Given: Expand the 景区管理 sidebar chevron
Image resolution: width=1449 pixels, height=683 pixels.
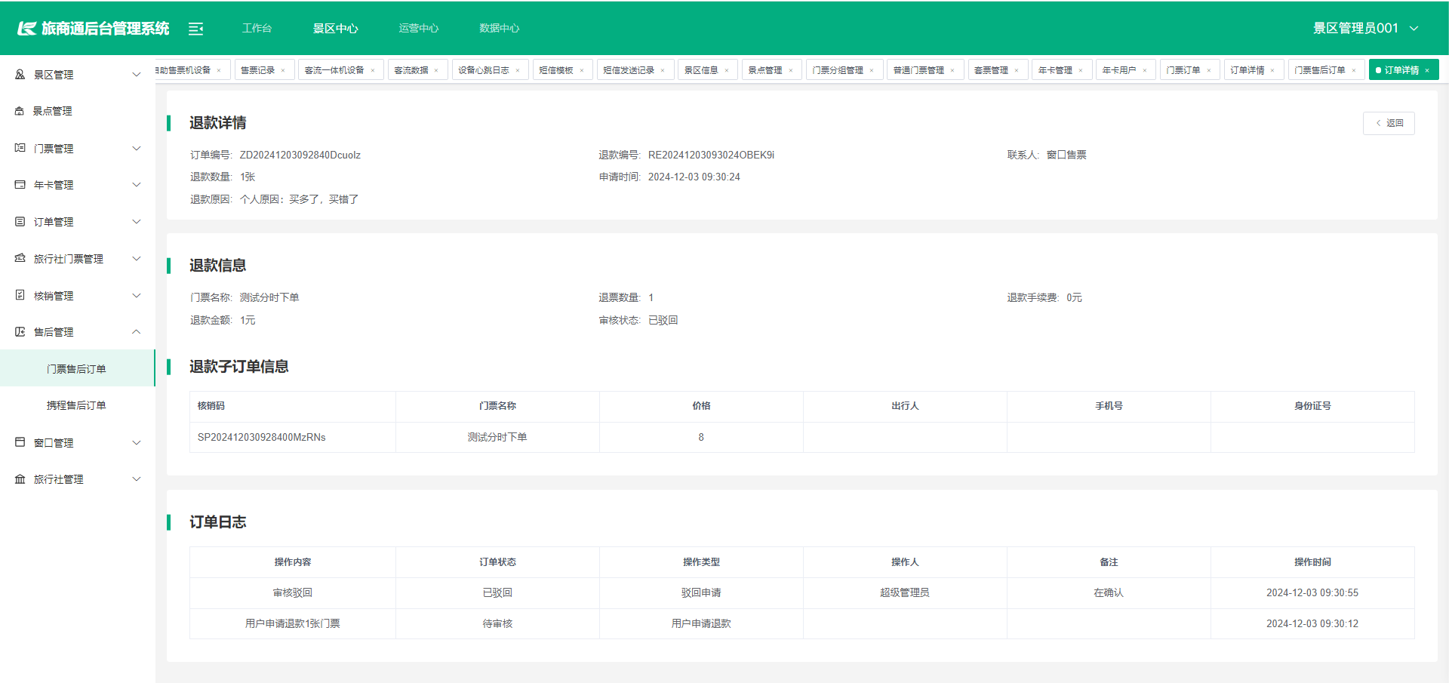Looking at the screenshot, I should coord(137,75).
